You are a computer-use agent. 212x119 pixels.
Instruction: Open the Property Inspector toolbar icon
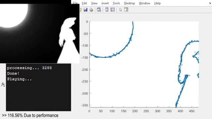tap(126, 10)
